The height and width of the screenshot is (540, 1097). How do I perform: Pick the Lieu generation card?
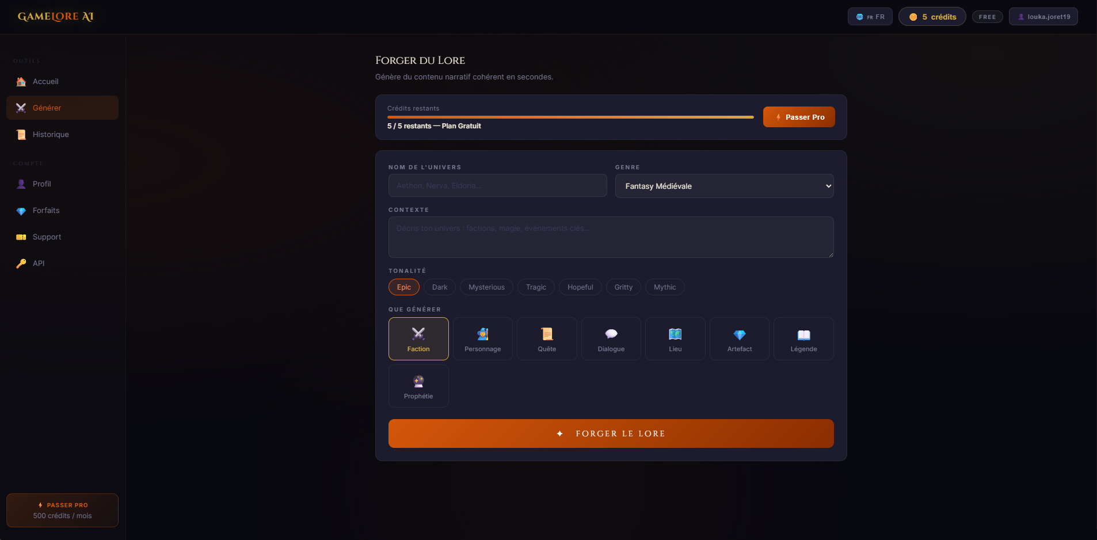[x=675, y=339]
